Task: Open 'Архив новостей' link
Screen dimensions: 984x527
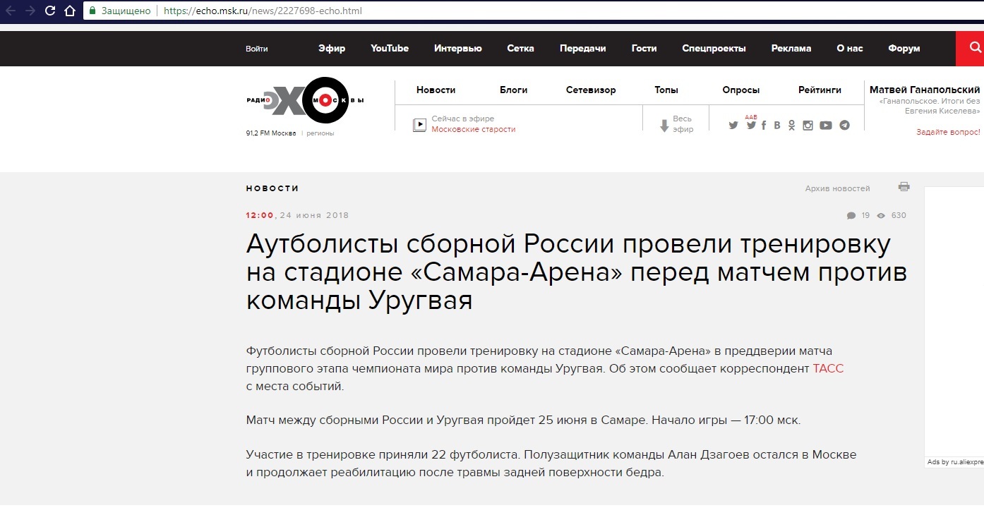Action: [837, 188]
